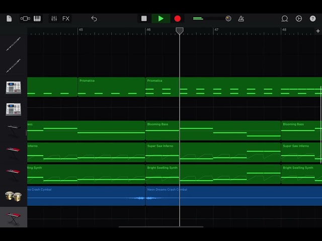Open the sound browser button

(25, 19)
